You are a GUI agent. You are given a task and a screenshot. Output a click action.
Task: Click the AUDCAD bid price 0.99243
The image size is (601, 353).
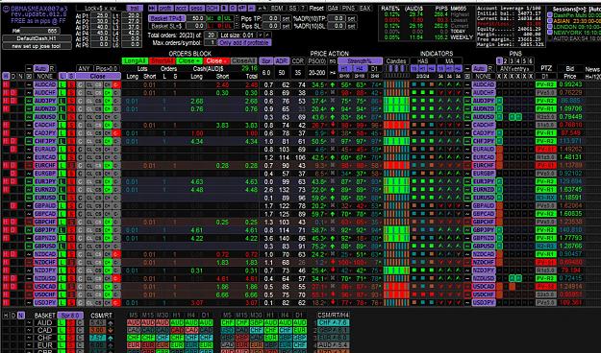(571, 84)
